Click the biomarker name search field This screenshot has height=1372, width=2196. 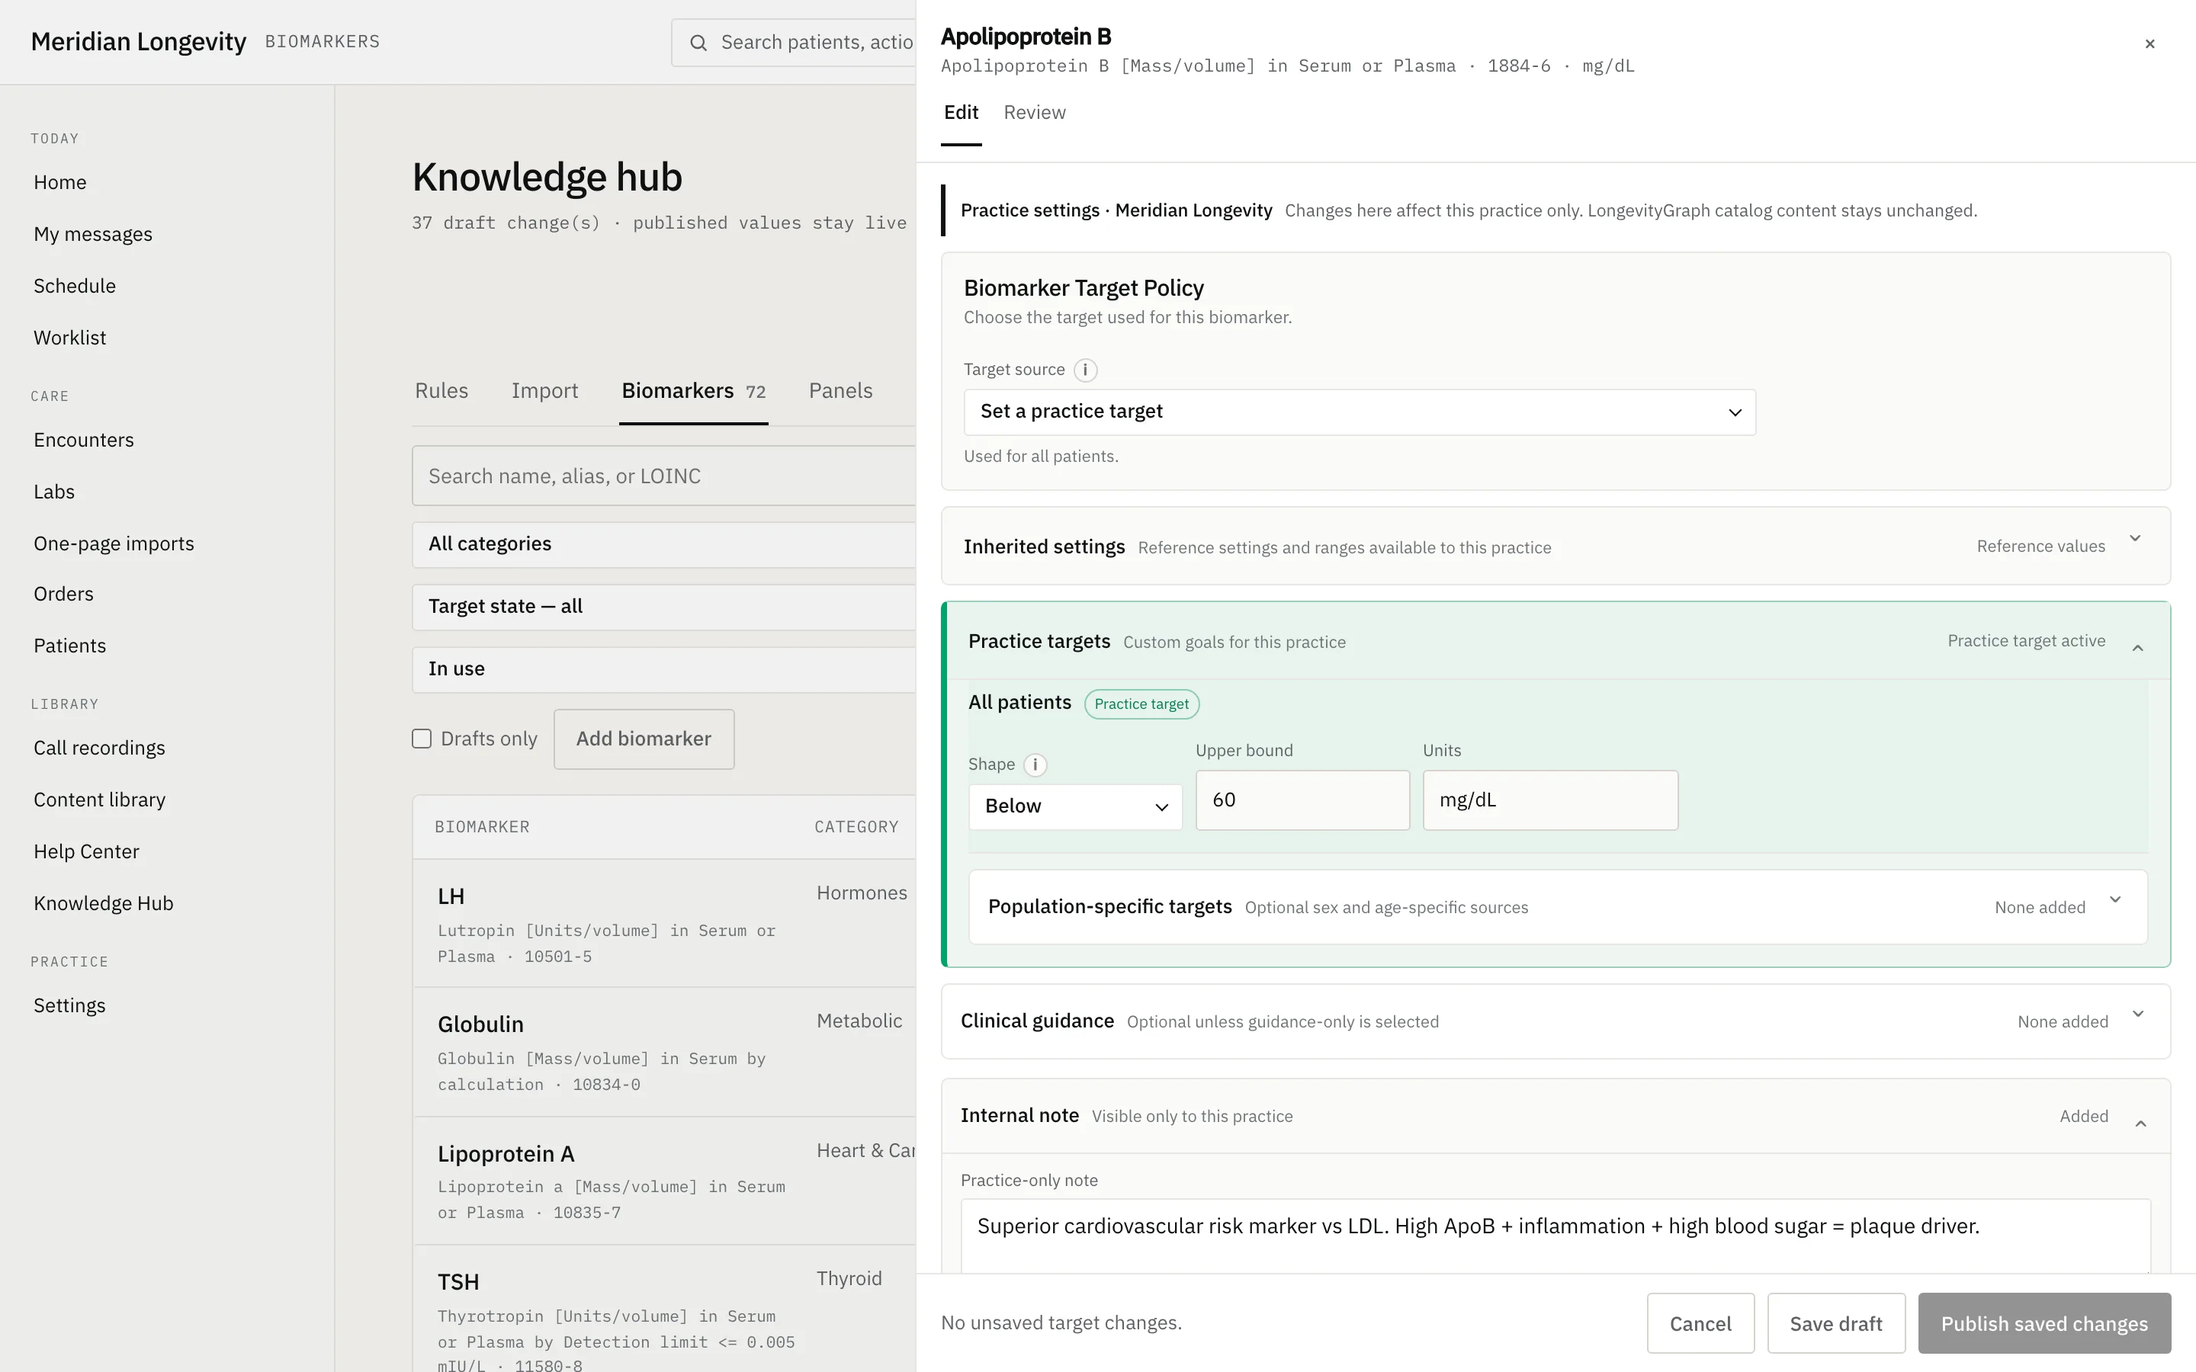(x=663, y=476)
